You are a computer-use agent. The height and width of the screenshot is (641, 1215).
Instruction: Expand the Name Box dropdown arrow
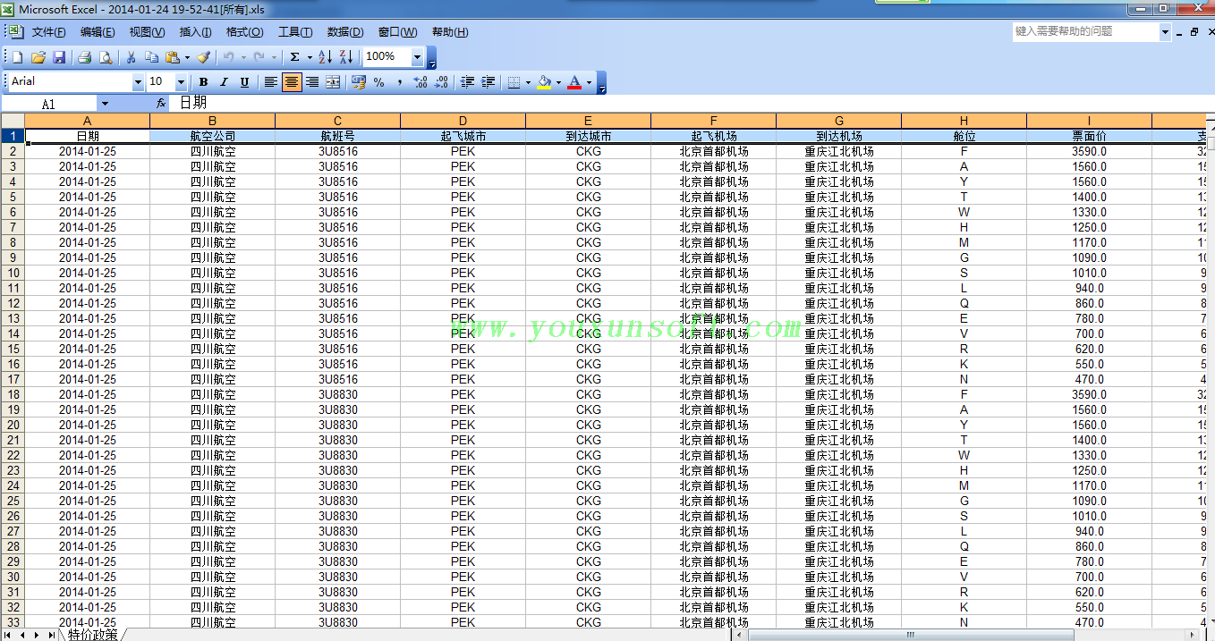coord(105,105)
